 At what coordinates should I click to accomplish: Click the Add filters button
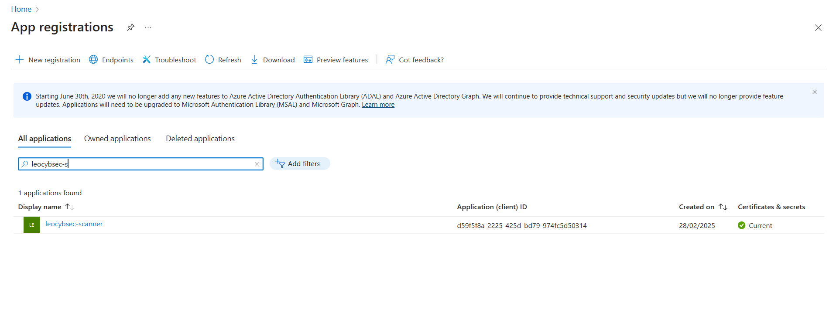pos(300,164)
